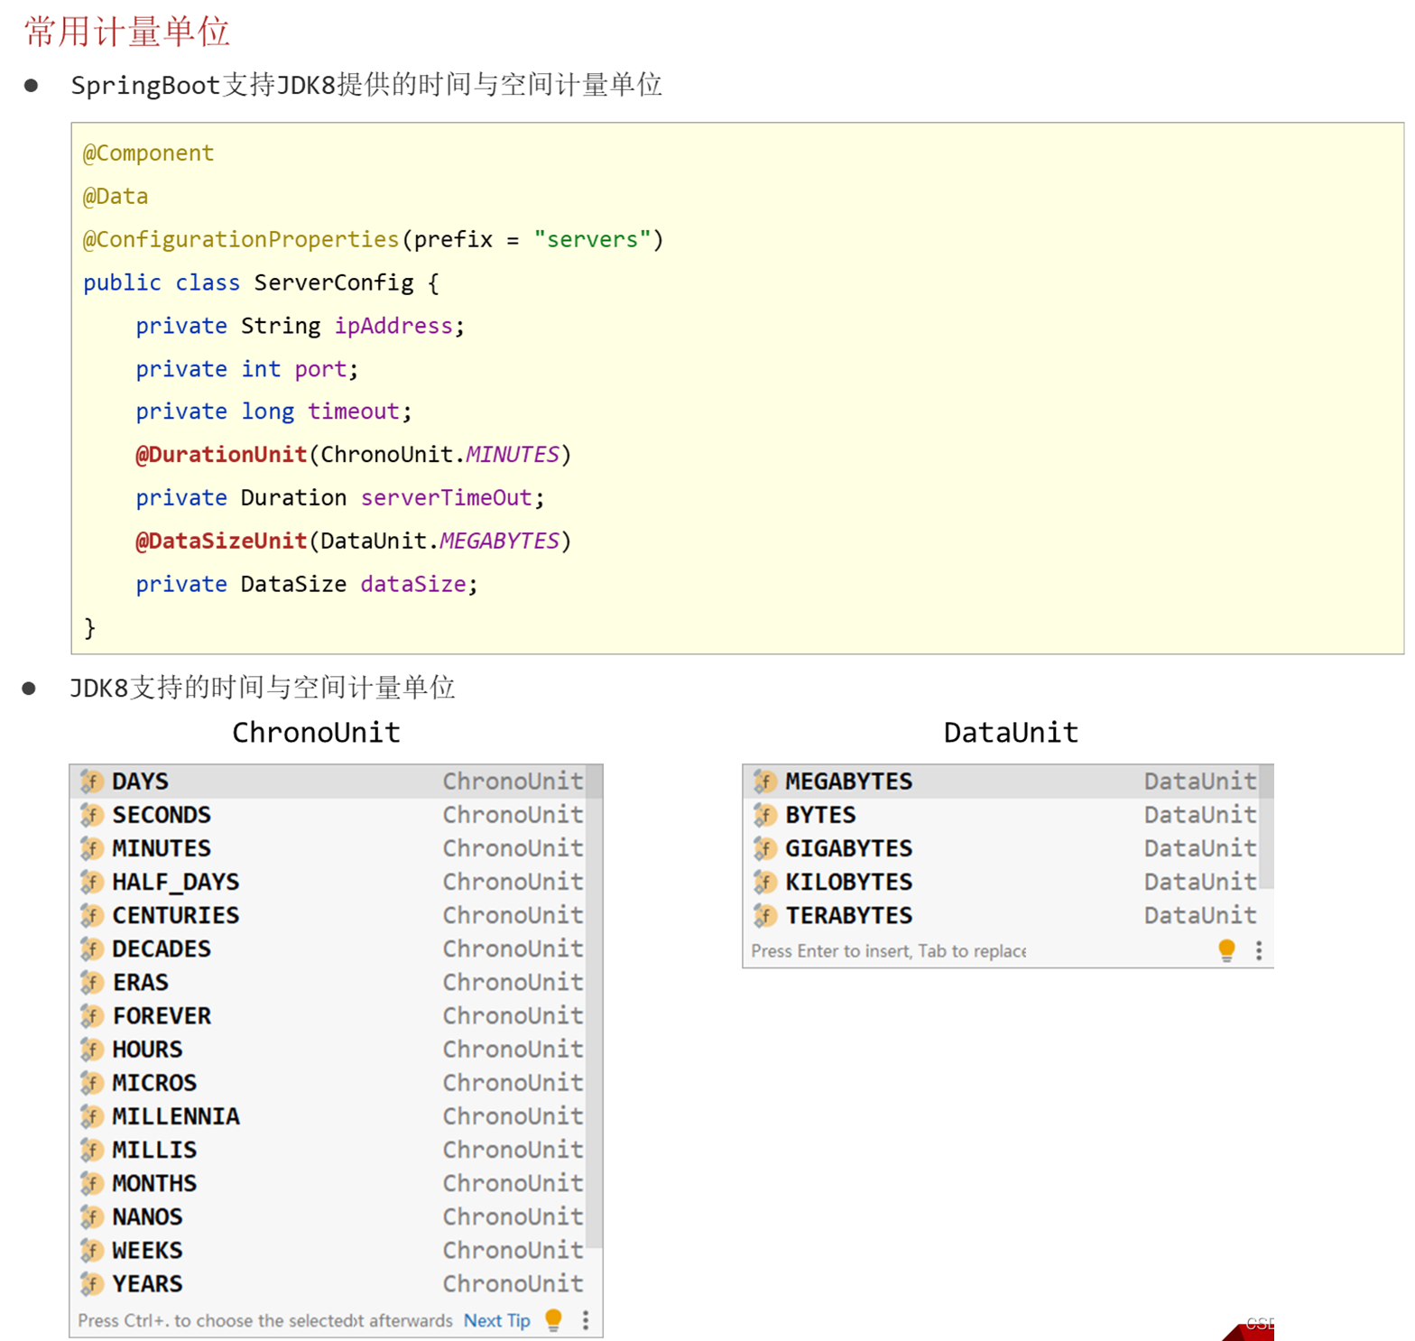Choose the HOURS entry
The height and width of the screenshot is (1341, 1415).
[328, 1049]
